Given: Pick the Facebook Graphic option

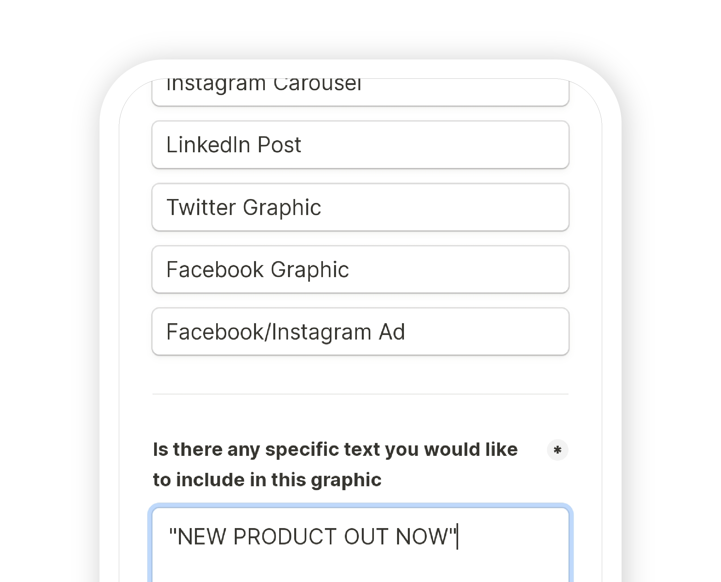Looking at the screenshot, I should (360, 270).
